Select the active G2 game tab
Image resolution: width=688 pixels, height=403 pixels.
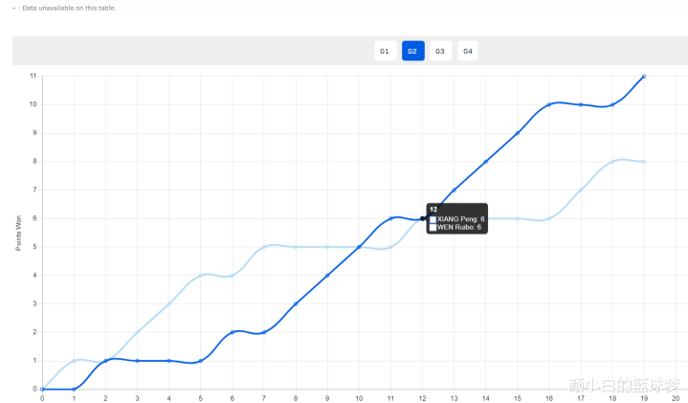point(412,51)
